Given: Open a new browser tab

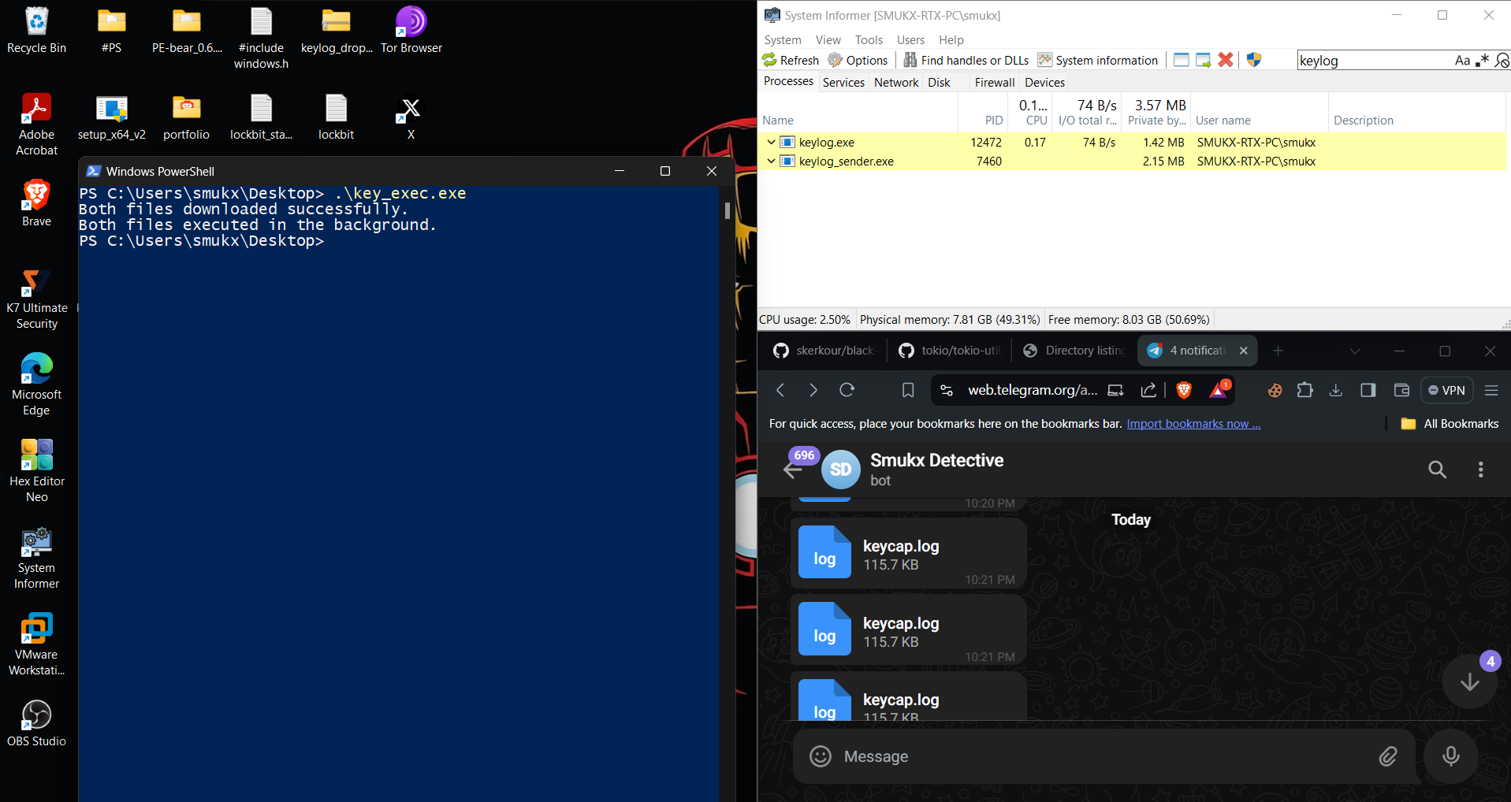Looking at the screenshot, I should 1278,351.
